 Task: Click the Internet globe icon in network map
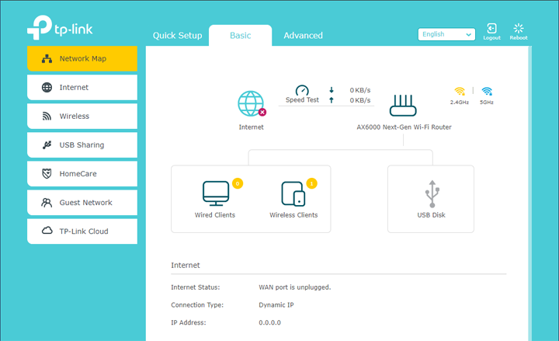point(251,104)
